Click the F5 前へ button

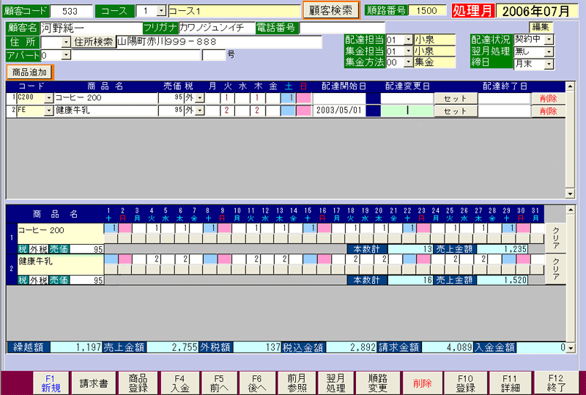tap(219, 383)
